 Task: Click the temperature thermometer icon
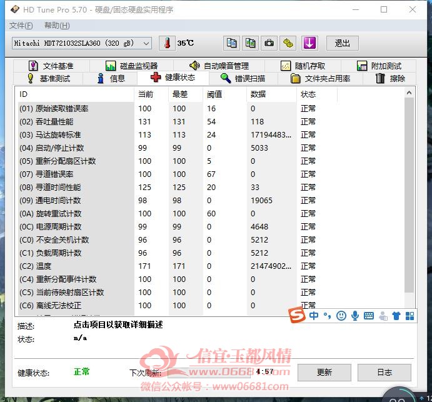pyautogui.click(x=167, y=43)
